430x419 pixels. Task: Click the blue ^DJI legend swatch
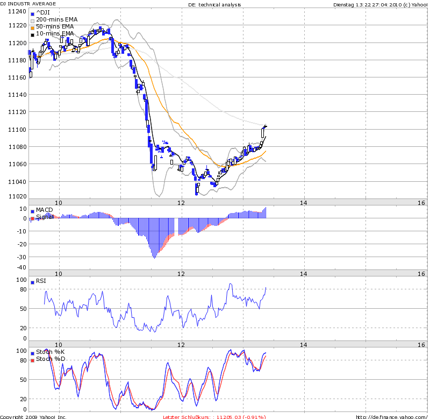click(32, 14)
